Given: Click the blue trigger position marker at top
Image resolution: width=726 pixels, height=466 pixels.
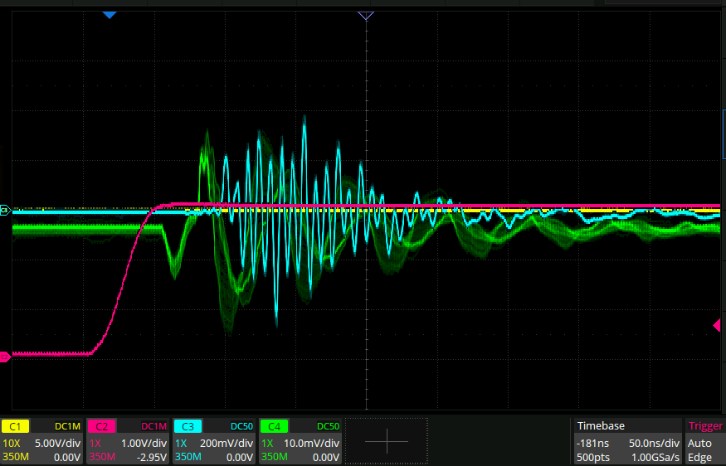Looking at the screenshot, I should 109,15.
